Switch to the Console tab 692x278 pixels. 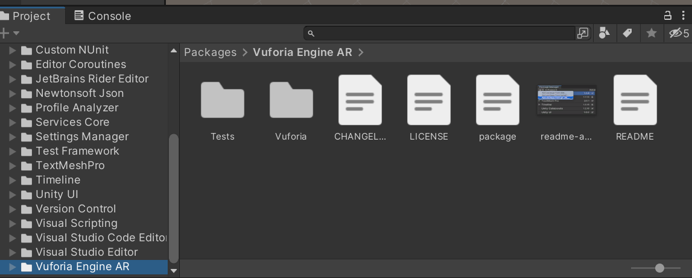(103, 16)
